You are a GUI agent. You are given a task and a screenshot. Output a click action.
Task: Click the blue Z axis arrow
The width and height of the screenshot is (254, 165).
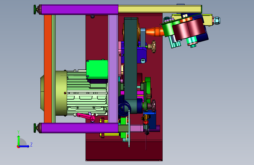coord(25,147)
